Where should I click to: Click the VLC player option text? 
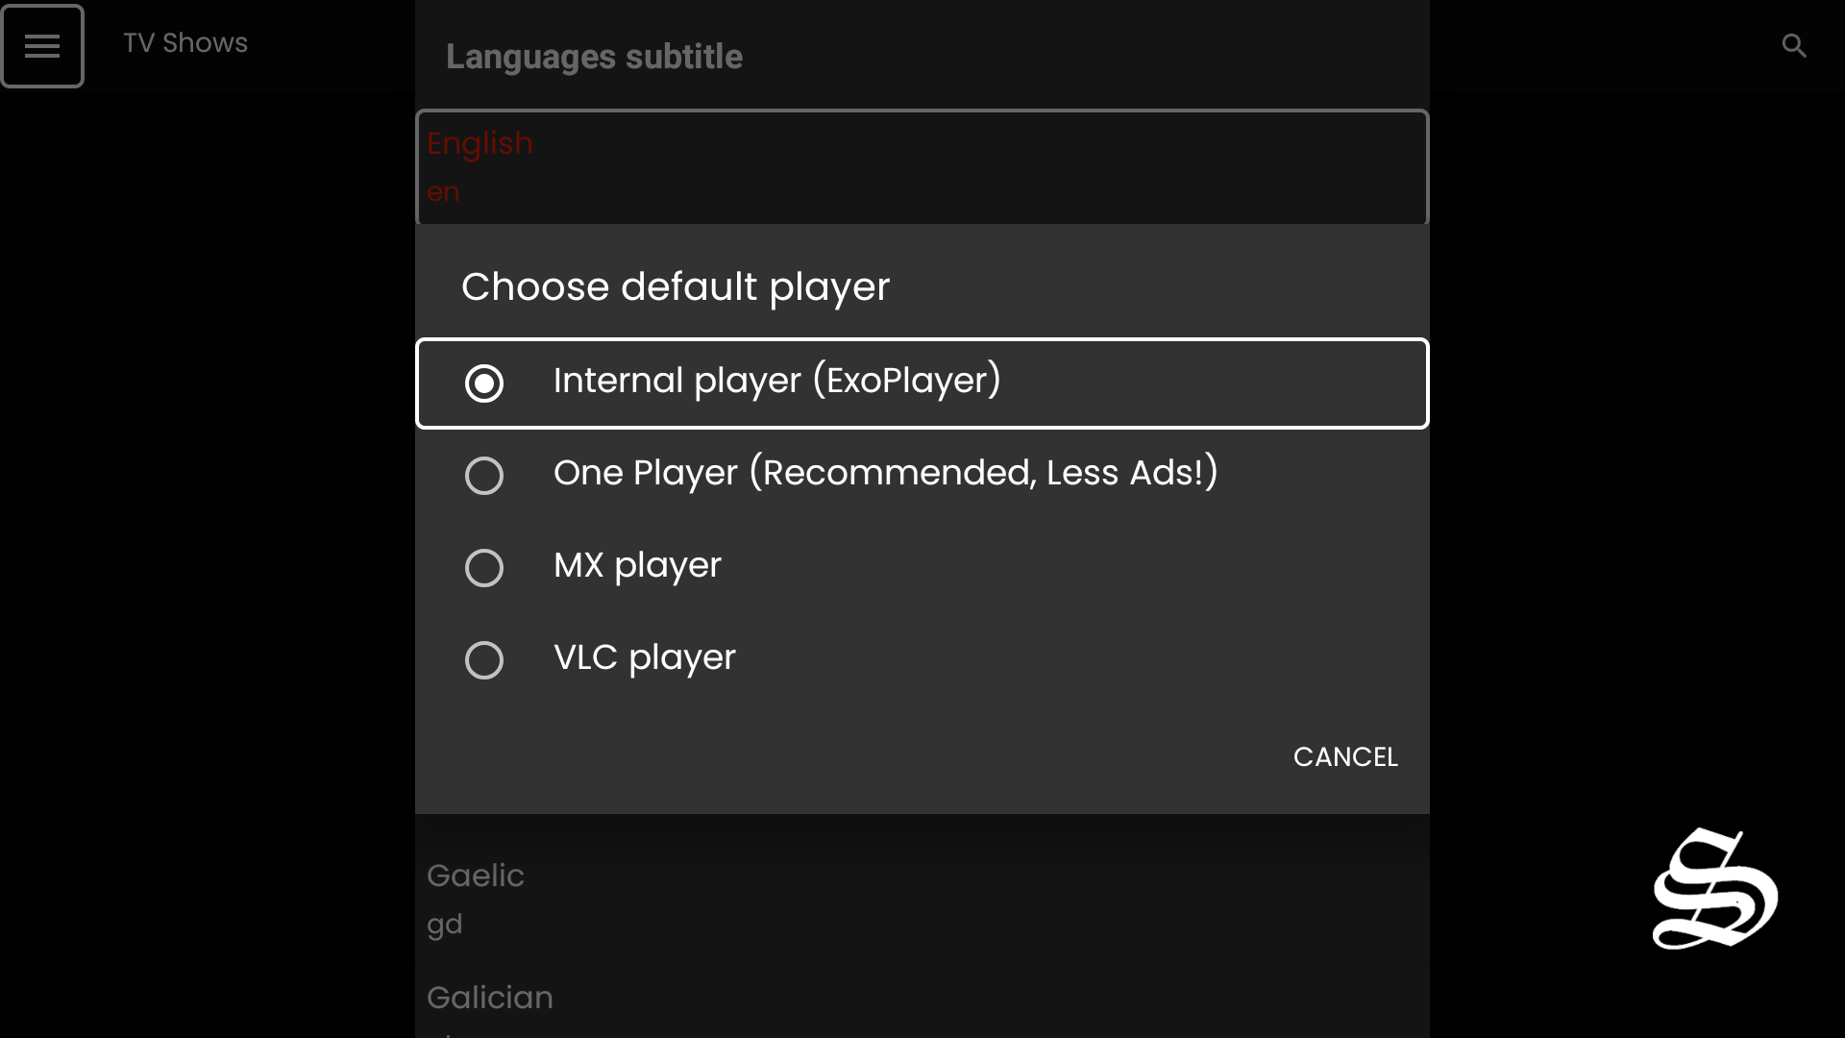pos(645,658)
